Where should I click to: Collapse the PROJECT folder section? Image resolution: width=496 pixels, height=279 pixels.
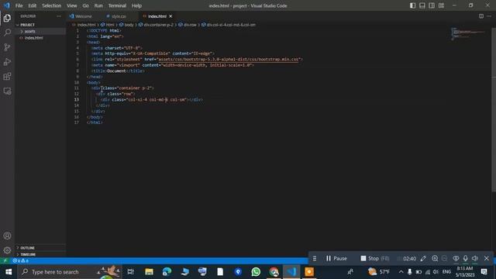pos(40,25)
